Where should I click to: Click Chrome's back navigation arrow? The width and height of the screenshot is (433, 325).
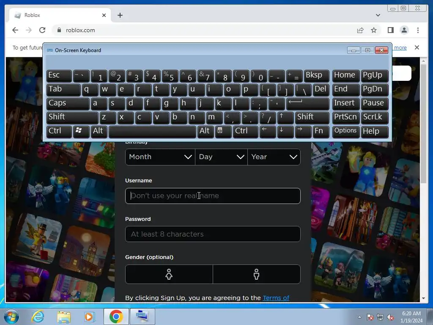point(15,30)
